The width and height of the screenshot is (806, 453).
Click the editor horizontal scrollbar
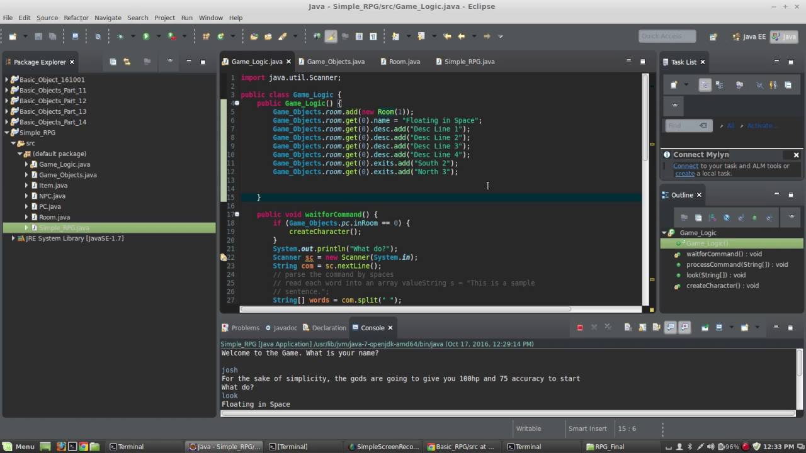click(x=406, y=309)
